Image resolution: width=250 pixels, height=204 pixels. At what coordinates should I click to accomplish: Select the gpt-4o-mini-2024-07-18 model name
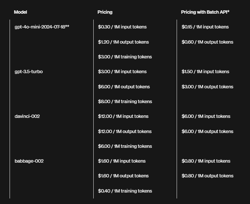coord(42,27)
